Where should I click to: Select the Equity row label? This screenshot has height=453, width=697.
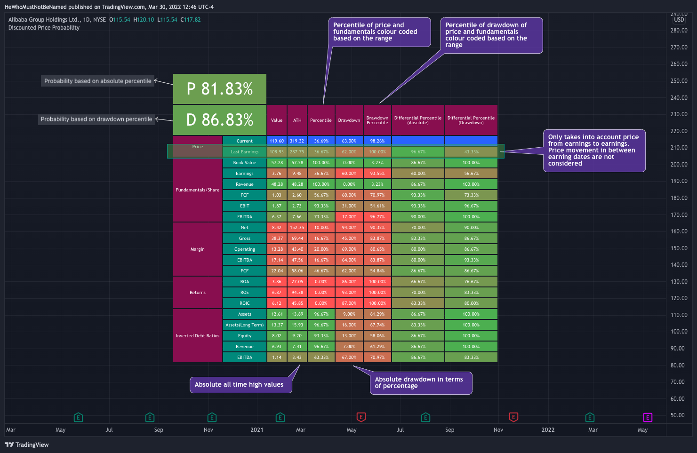click(245, 336)
